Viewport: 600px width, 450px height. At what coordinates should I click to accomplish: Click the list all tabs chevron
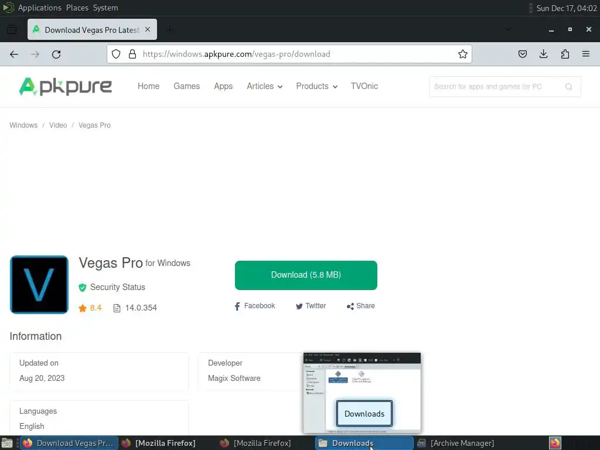[508, 29]
